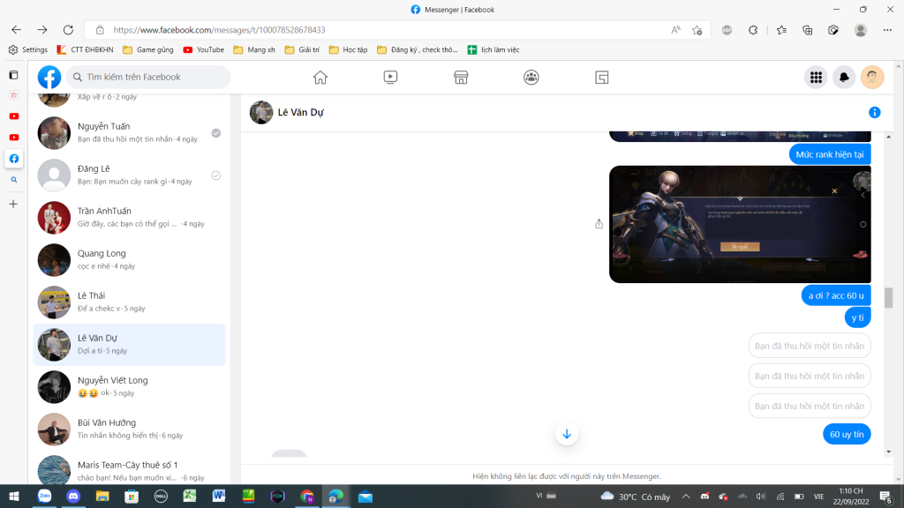Open the Groups icon in navigation
904x508 pixels.
click(x=531, y=78)
